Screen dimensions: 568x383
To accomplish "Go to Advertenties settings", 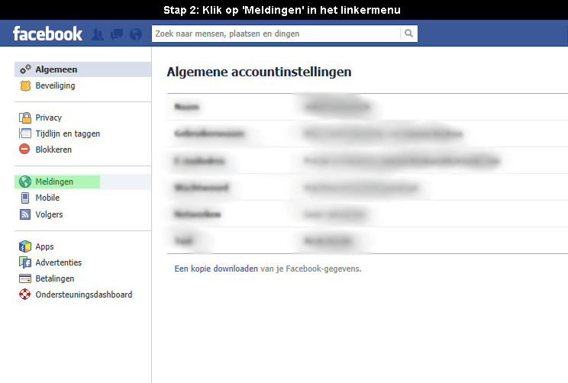I will coord(58,262).
